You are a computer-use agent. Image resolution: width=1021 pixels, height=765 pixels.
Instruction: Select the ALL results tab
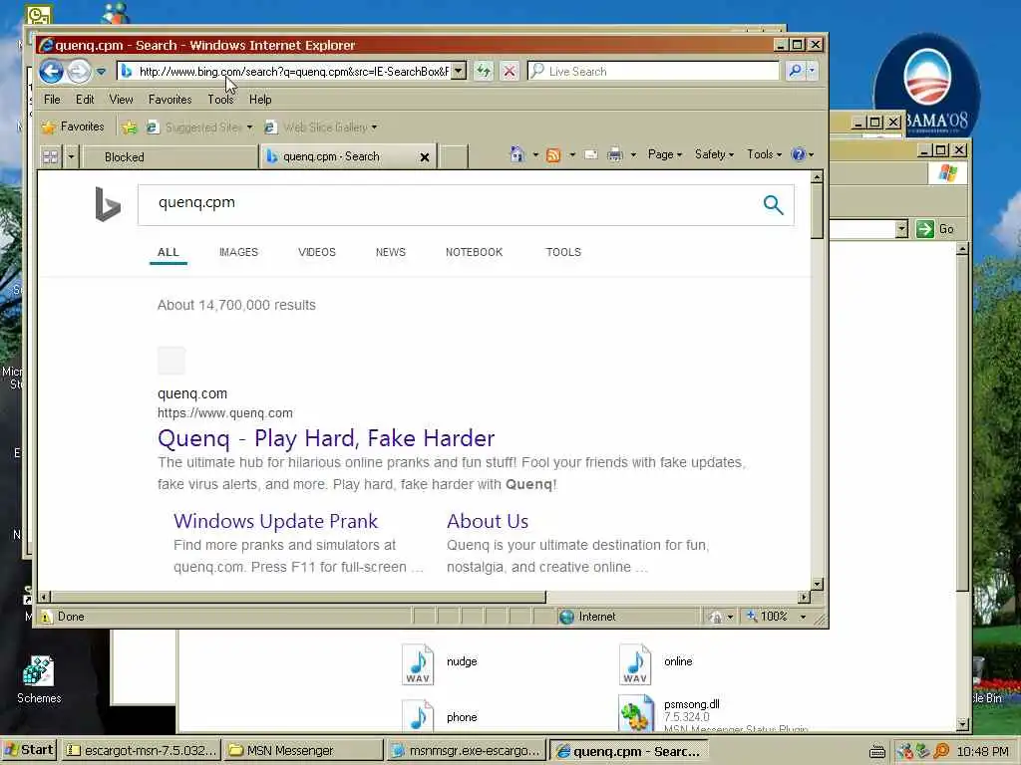click(168, 252)
